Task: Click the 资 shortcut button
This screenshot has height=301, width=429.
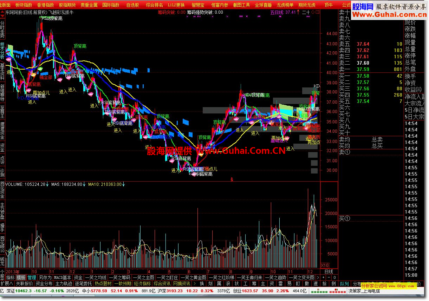Action: [272, 283]
